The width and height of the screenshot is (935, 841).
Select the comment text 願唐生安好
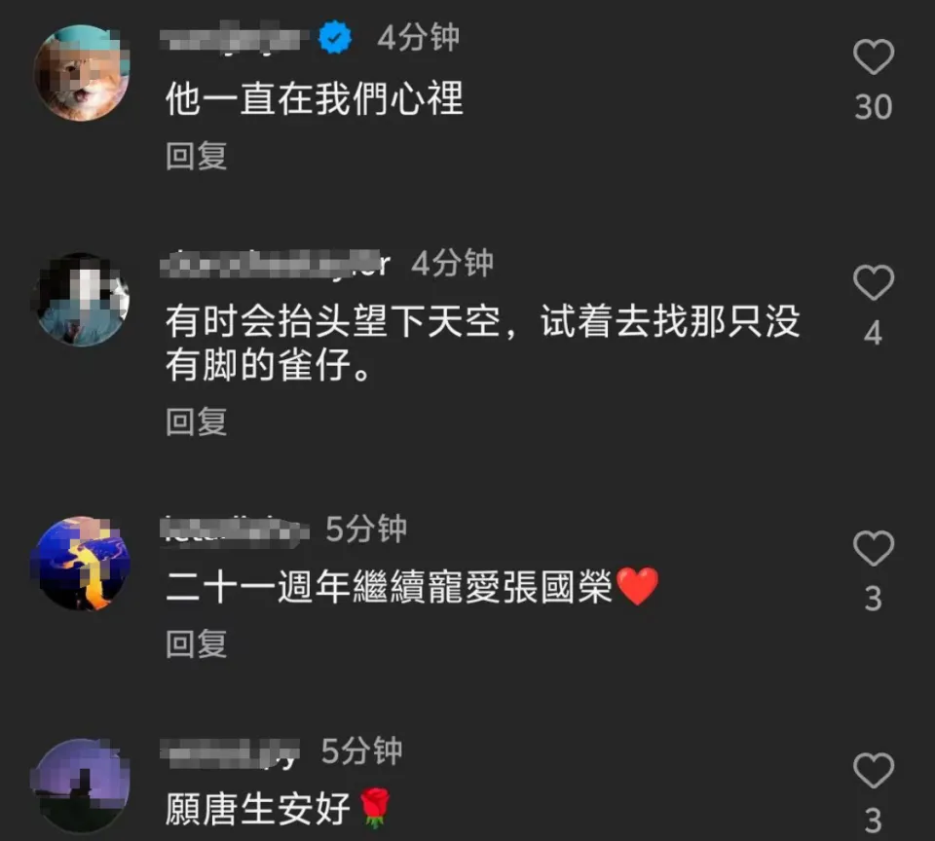pos(258,809)
